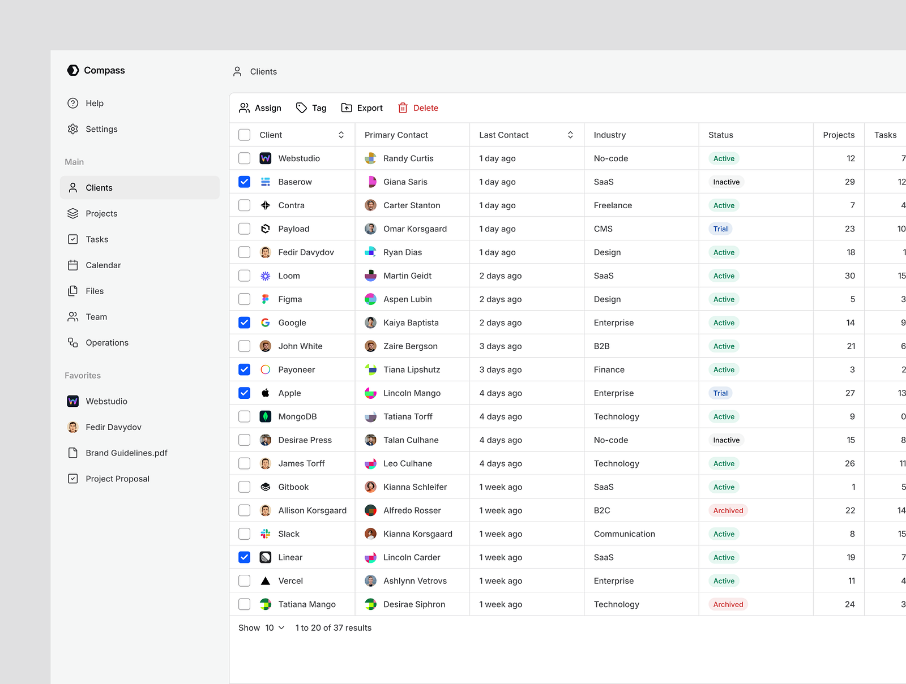Click the red Delete trash icon
906x684 pixels.
[x=403, y=108]
